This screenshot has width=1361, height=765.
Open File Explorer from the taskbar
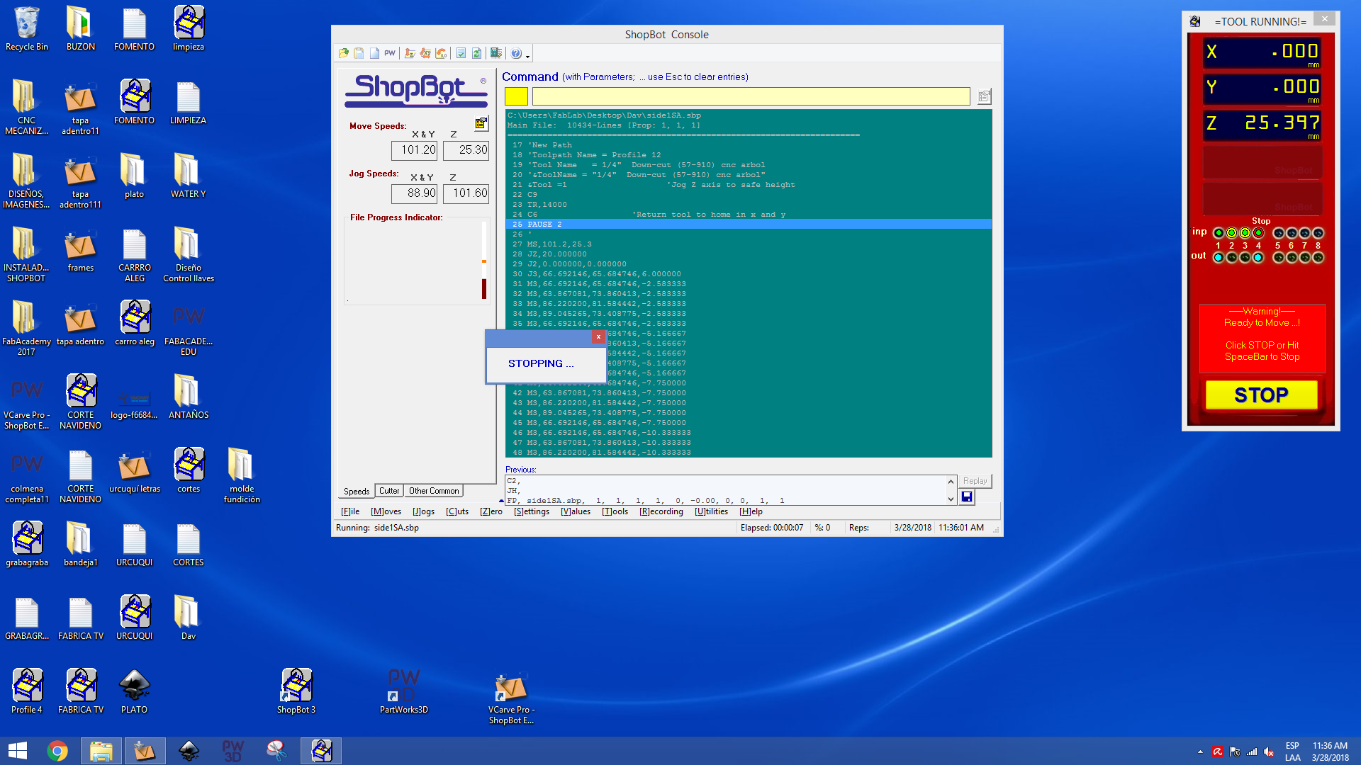click(x=101, y=751)
